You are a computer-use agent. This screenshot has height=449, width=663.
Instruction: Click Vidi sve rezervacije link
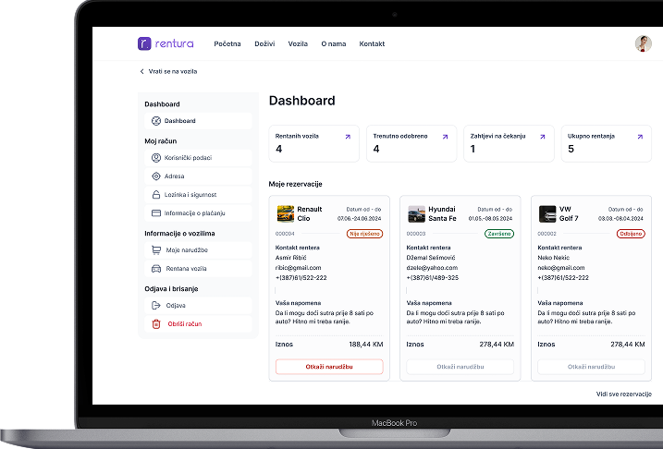pyautogui.click(x=623, y=394)
